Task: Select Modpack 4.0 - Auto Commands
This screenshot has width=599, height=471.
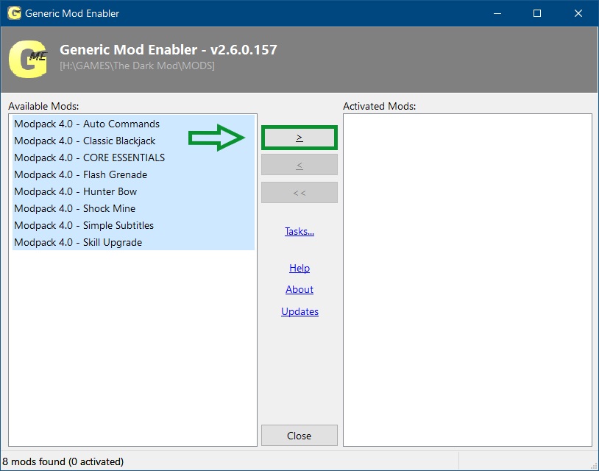Action: (x=133, y=124)
